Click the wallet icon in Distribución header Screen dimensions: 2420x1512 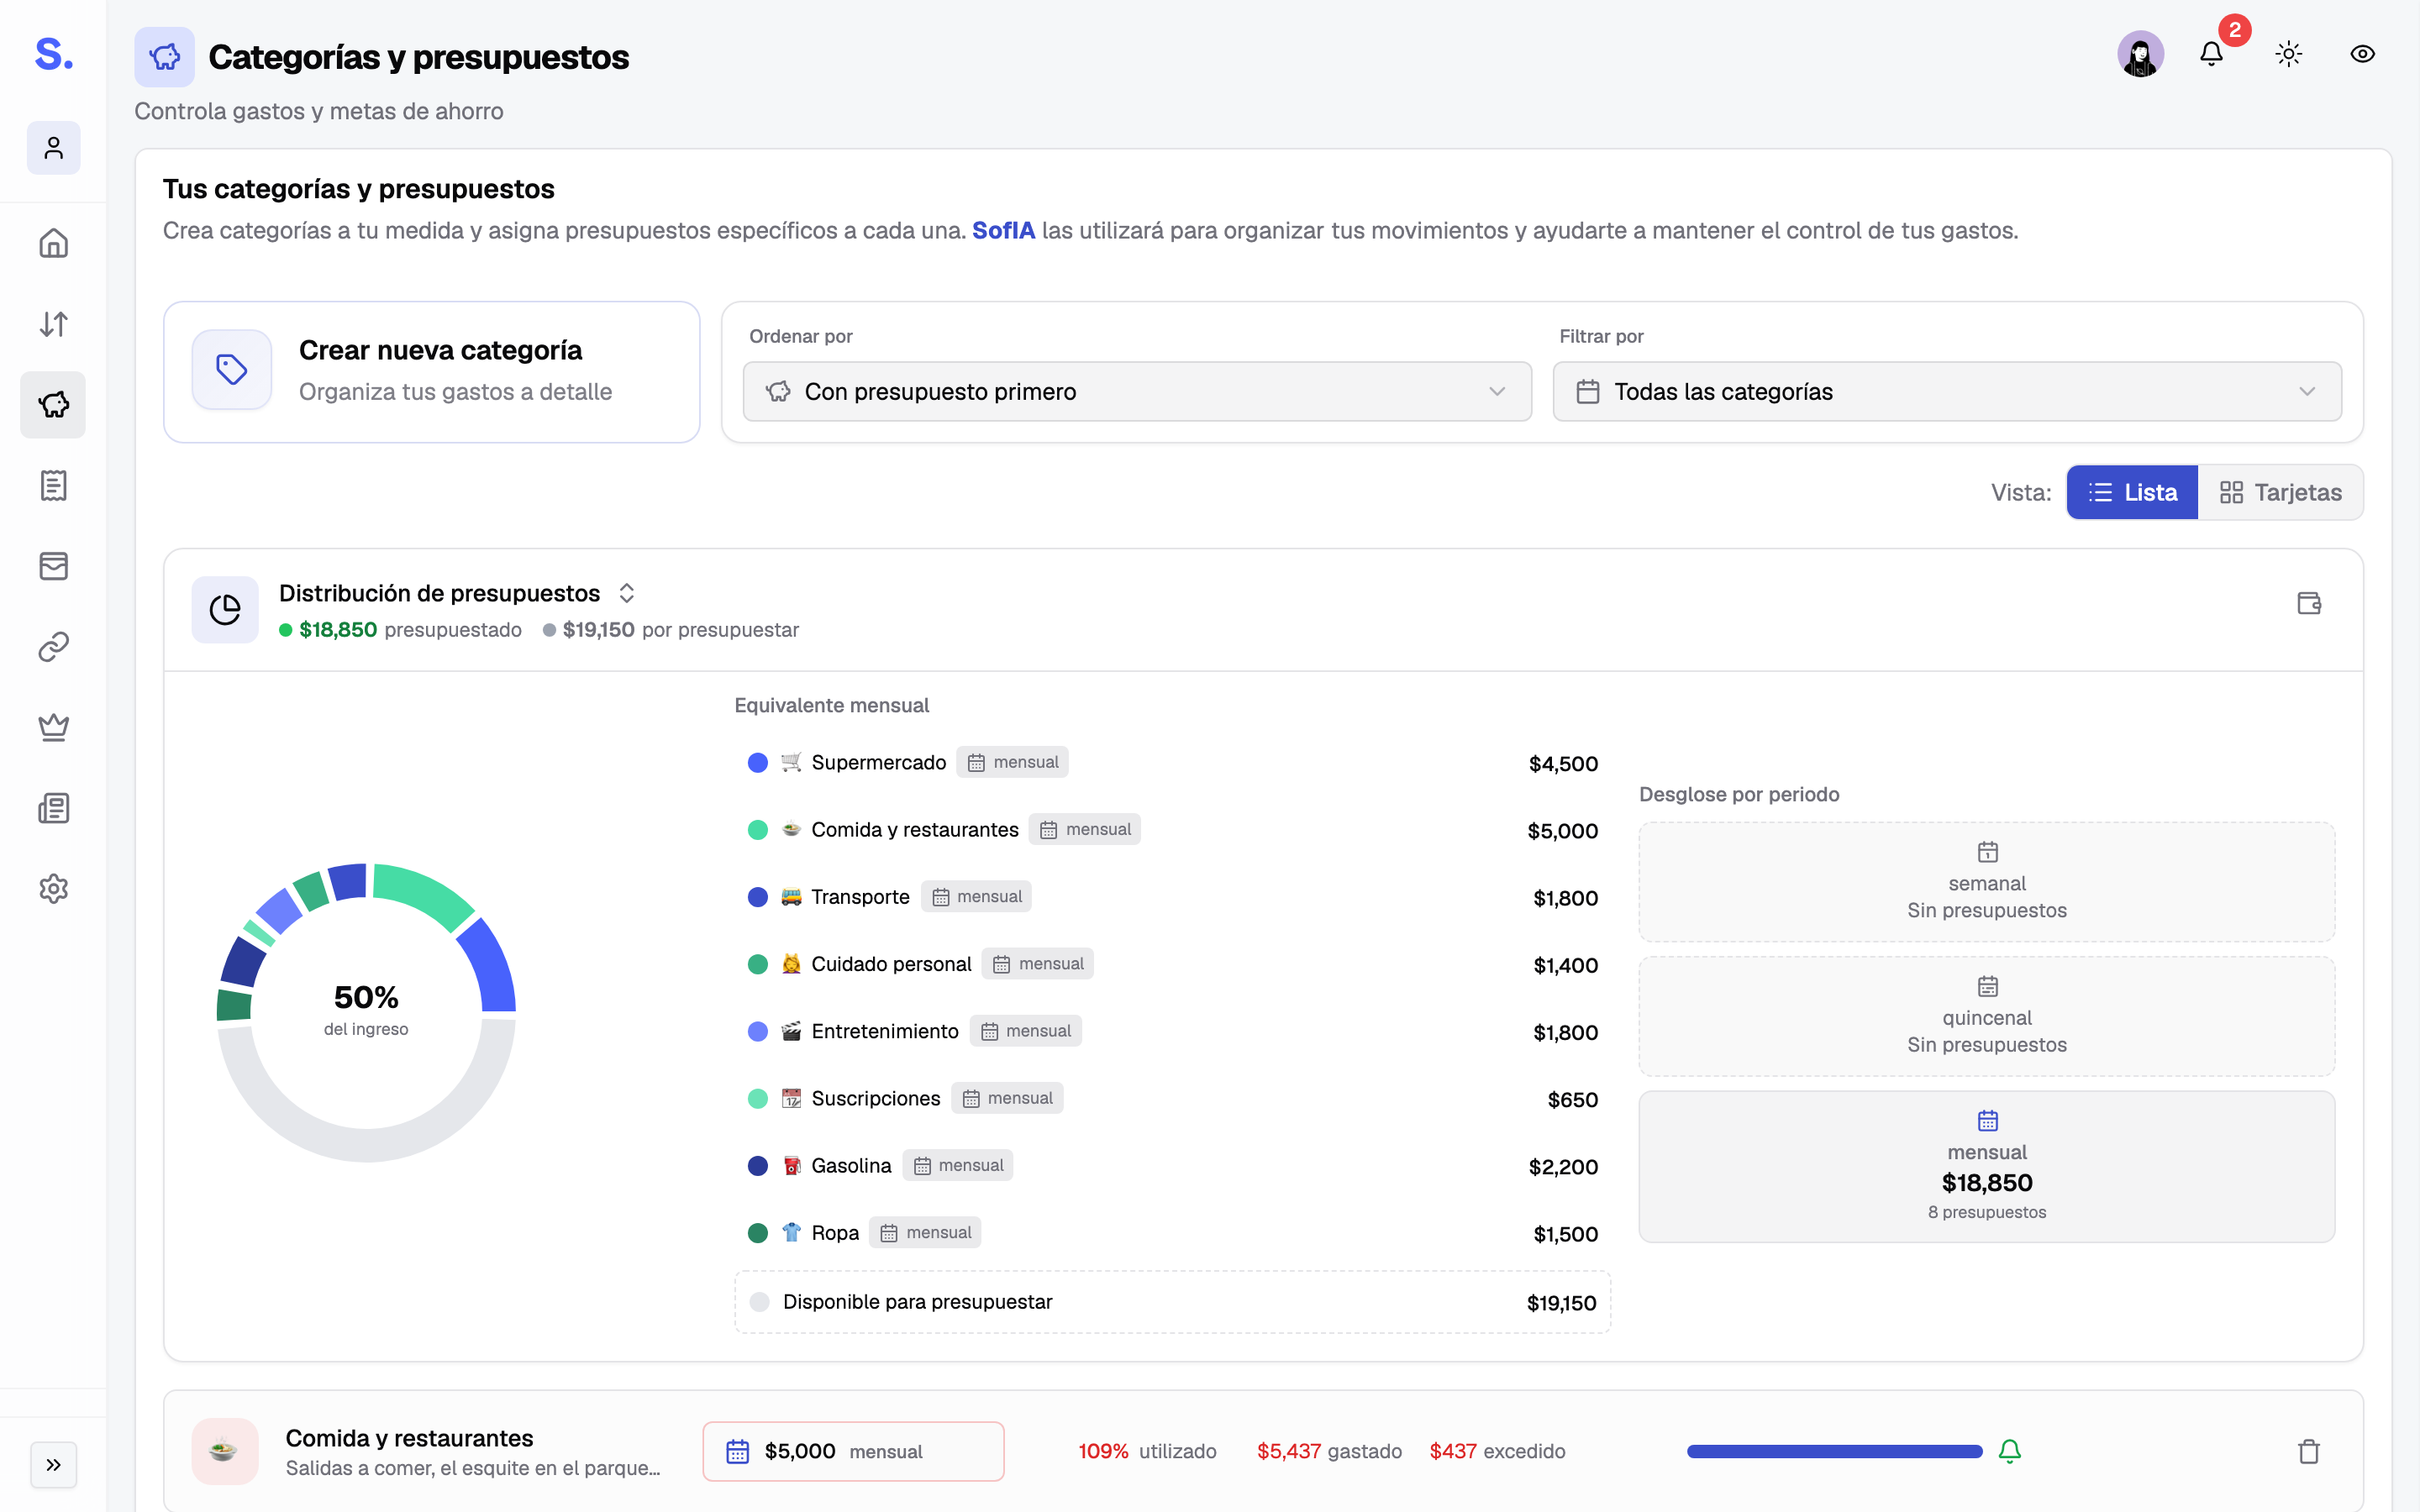(2309, 604)
